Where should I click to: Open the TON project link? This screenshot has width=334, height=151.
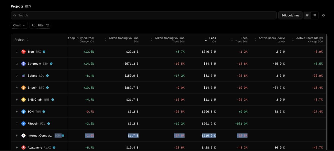pos(34,111)
